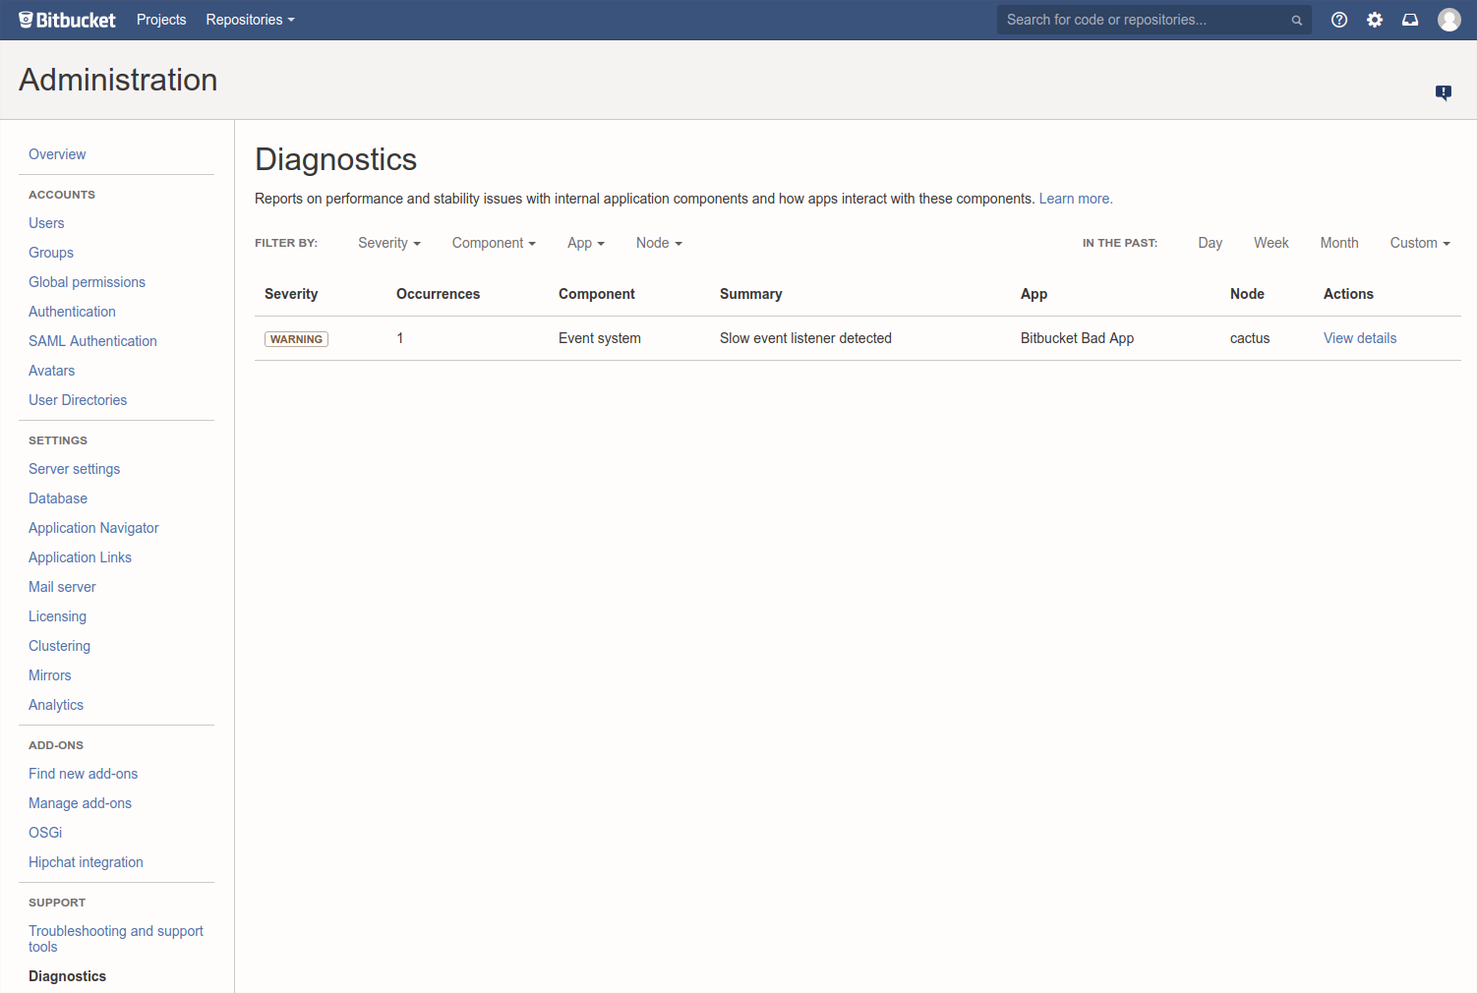Open the inbox tray icon
1477x993 pixels.
pos(1410,20)
